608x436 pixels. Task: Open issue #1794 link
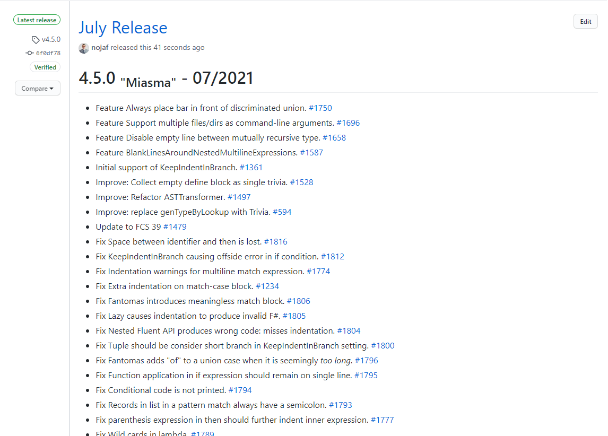[240, 390]
